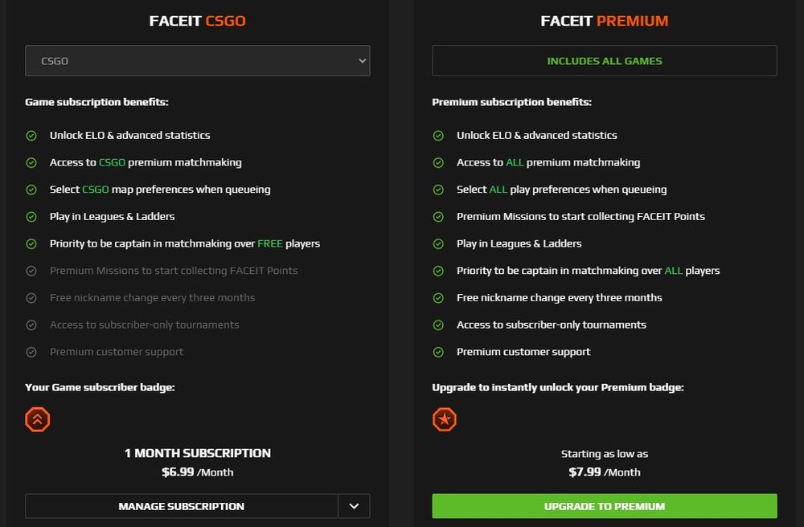
Task: Click greyed checkmark beside Access to subscriber-only tournaments
Action: pyautogui.click(x=32, y=325)
